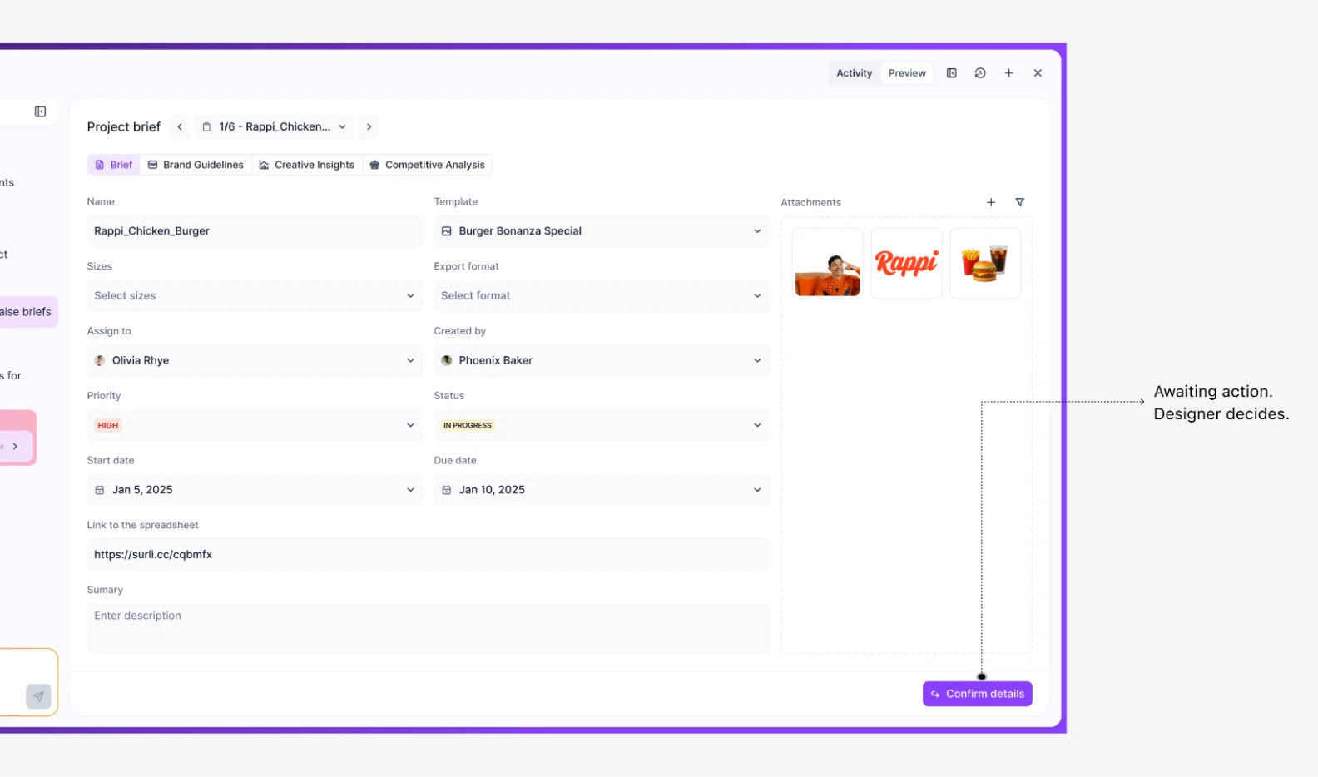Switch to the Activity view

[x=855, y=73]
